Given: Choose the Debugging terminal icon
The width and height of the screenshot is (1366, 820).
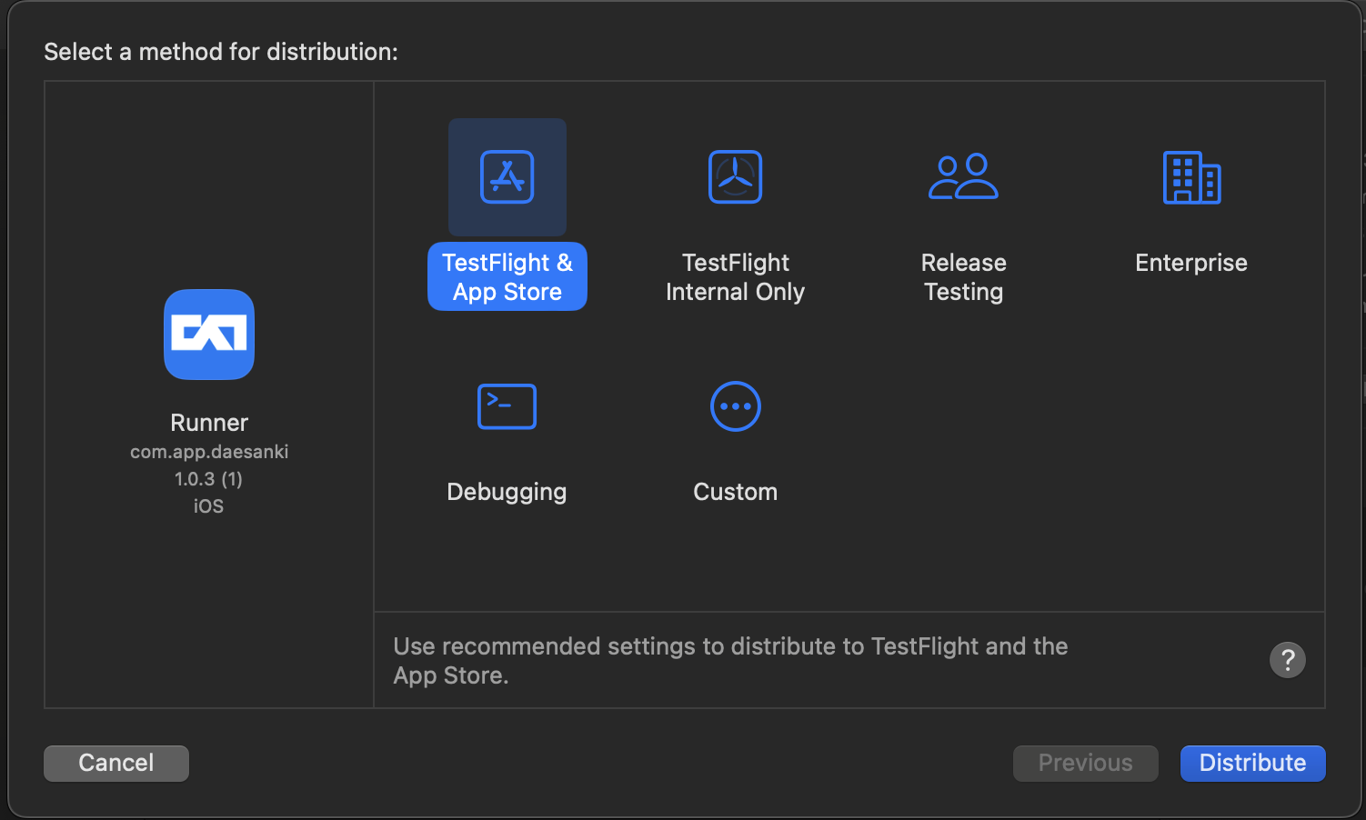Looking at the screenshot, I should pyautogui.click(x=507, y=406).
